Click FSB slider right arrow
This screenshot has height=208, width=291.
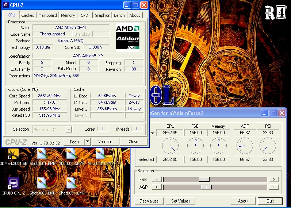coord(274,179)
